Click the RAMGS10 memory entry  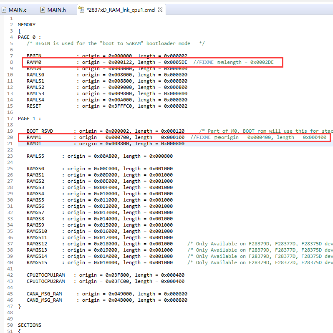(37, 231)
